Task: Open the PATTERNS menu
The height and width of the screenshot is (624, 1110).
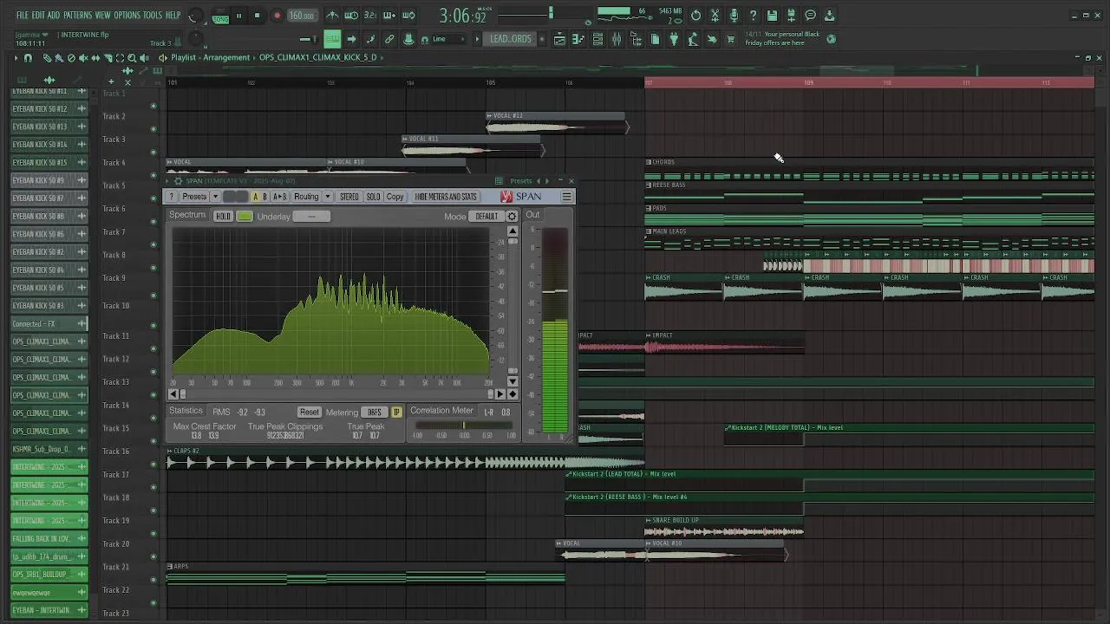Action: pyautogui.click(x=77, y=16)
